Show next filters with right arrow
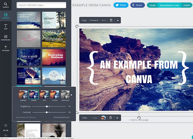193x139 pixels. [71, 95]
